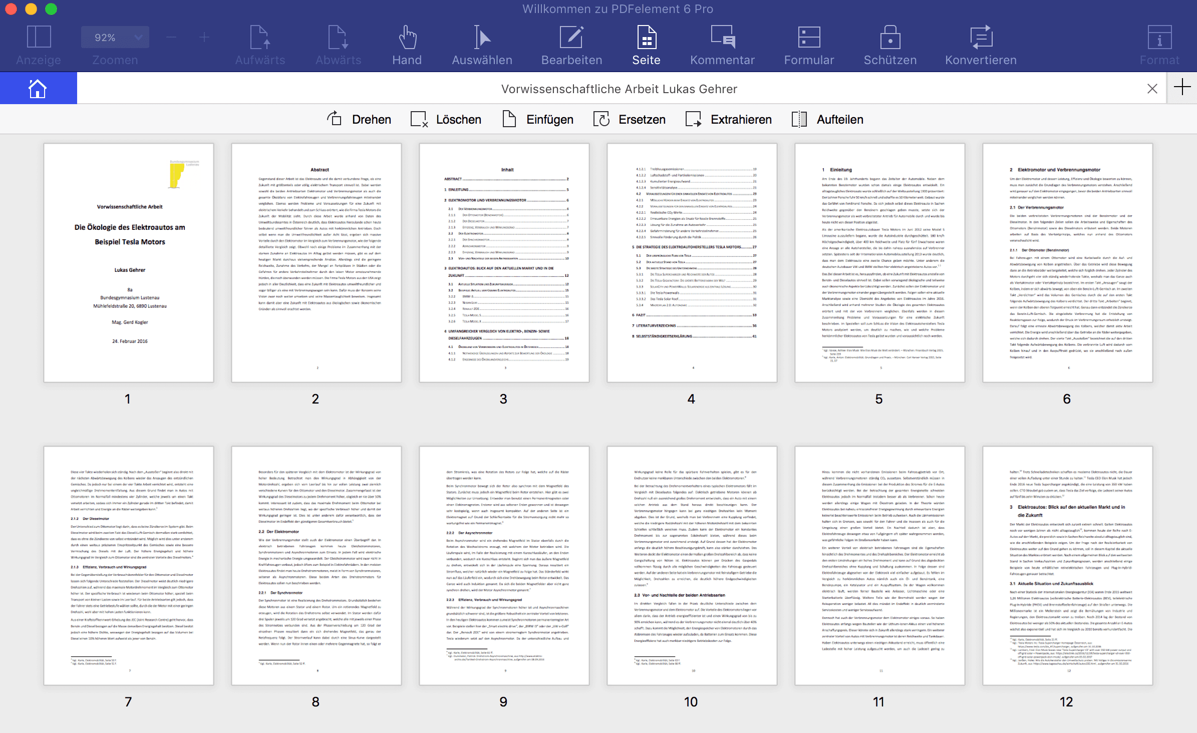Go to previous page with Aufwärts
Image resolution: width=1197 pixels, height=733 pixels.
(260, 46)
